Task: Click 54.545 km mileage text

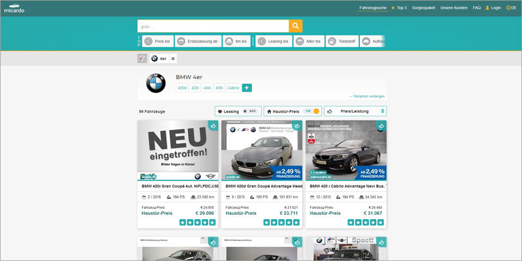Action: [x=374, y=197]
